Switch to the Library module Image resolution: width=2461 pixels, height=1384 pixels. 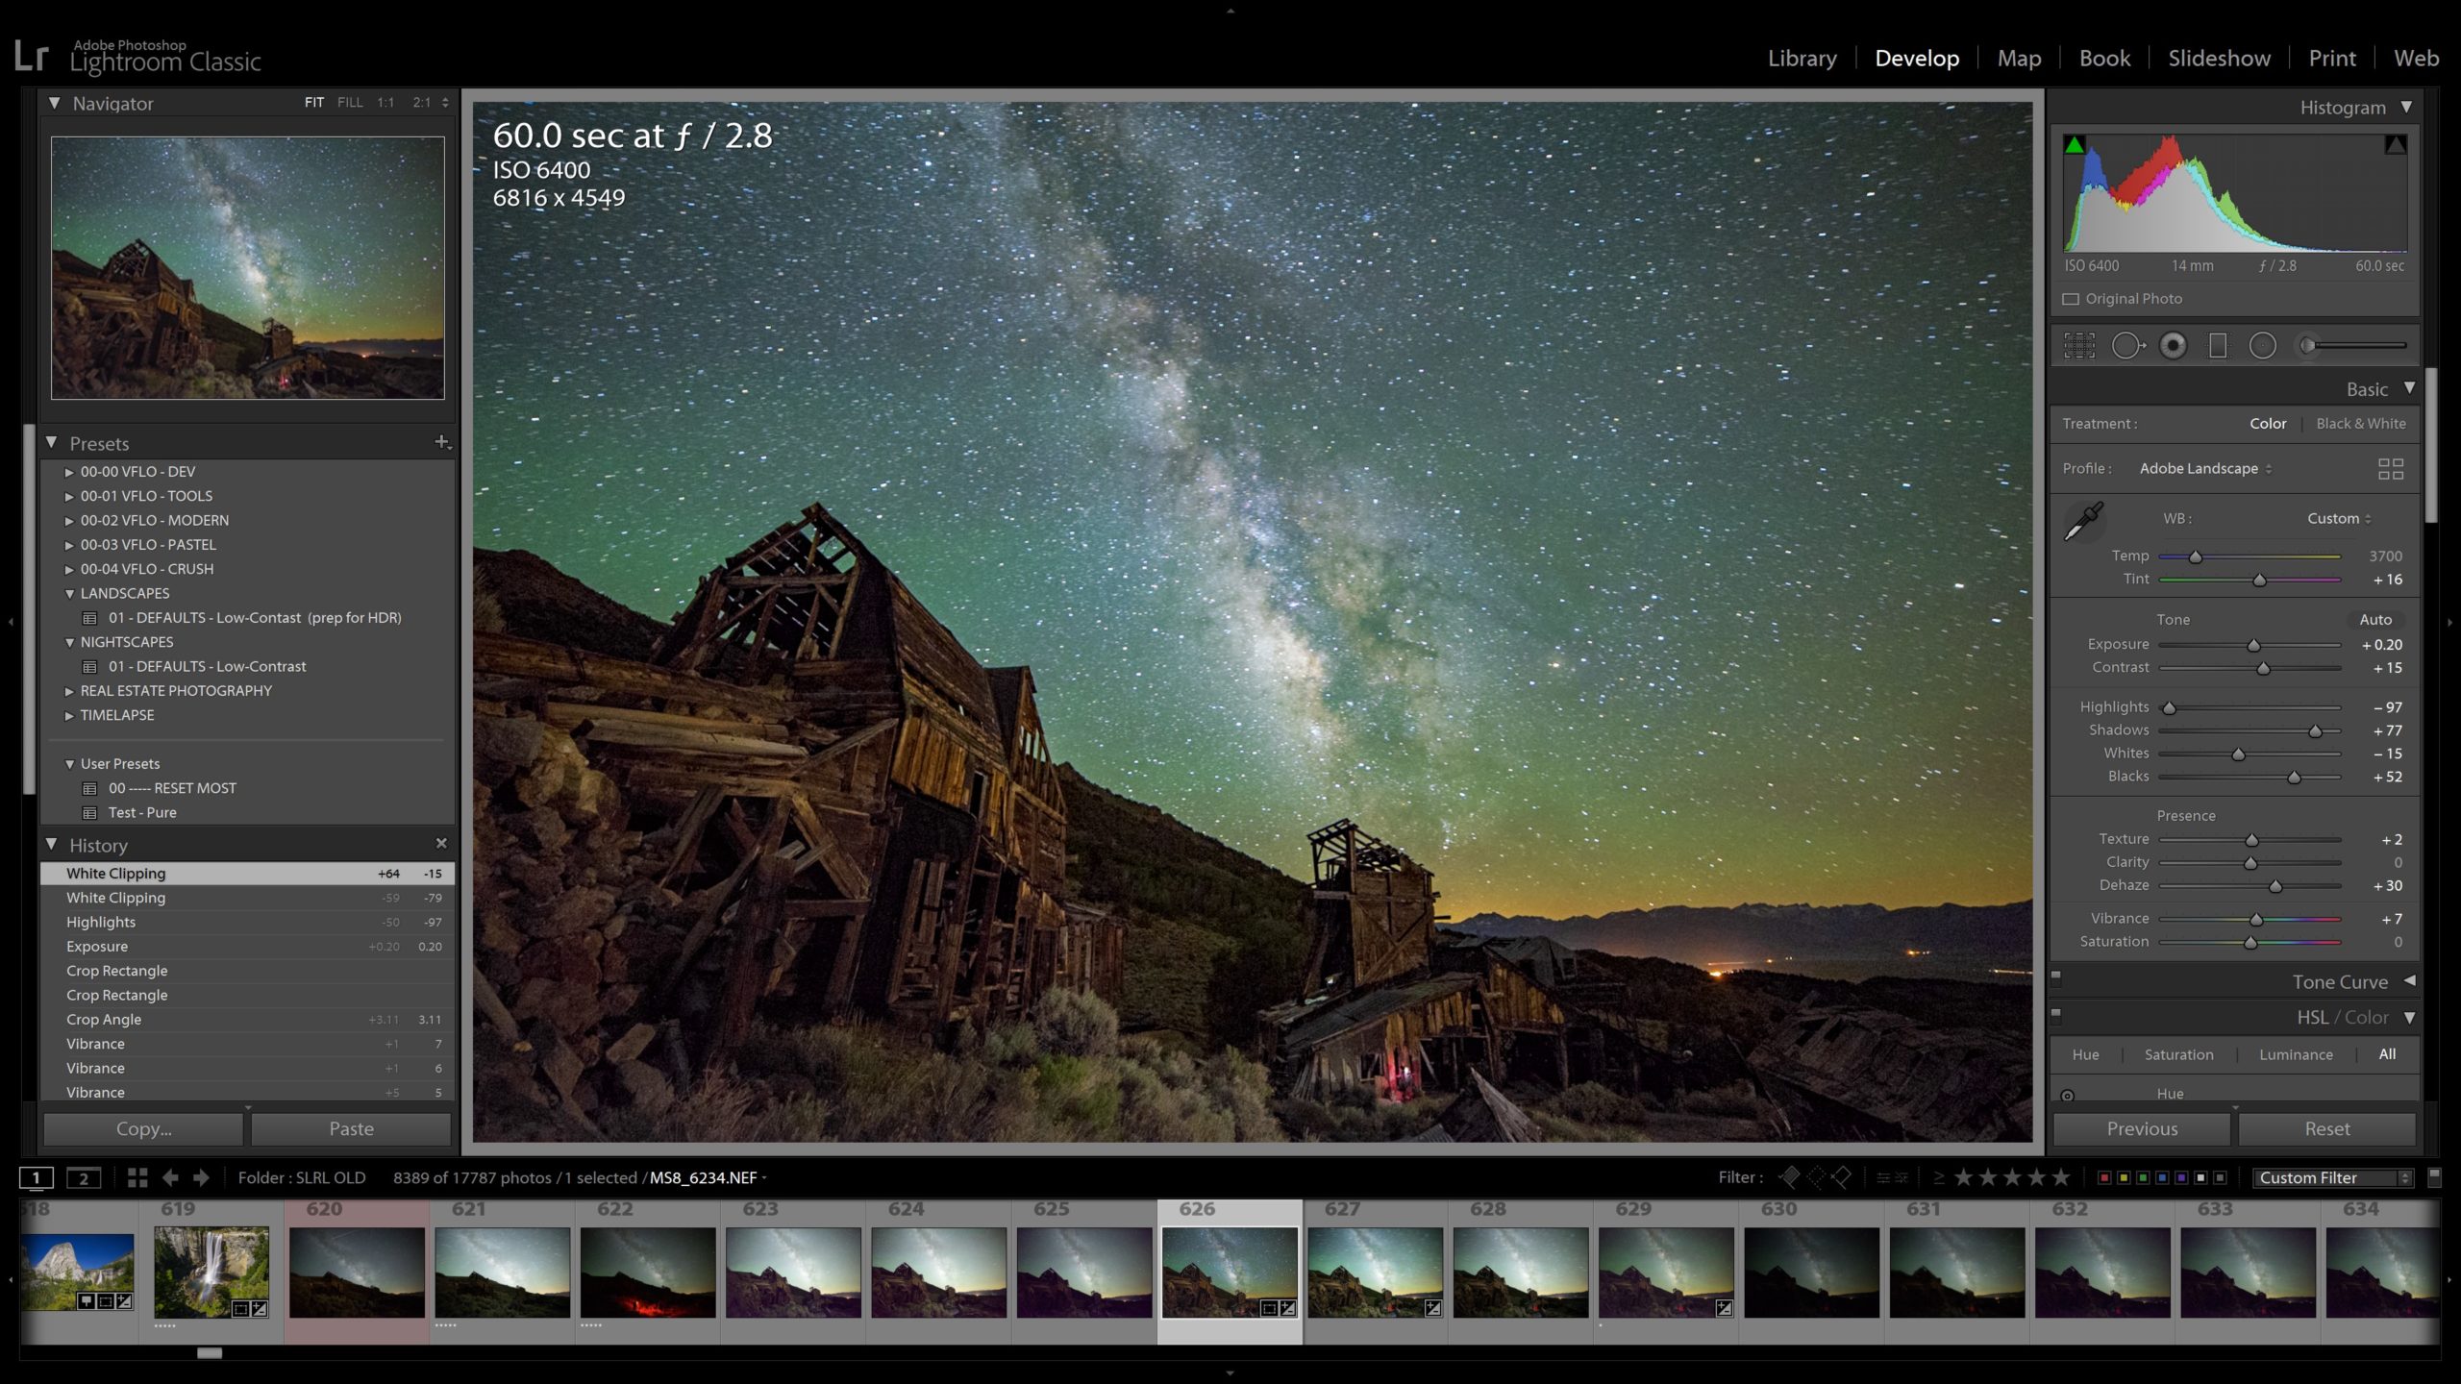(1801, 58)
